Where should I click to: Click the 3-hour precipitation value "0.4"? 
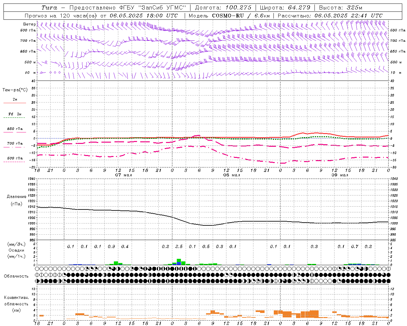(x=125, y=247)
